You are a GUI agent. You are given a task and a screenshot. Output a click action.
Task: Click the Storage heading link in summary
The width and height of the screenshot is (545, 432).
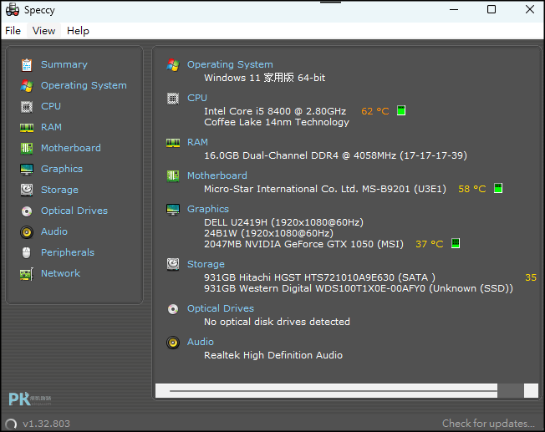click(x=206, y=264)
